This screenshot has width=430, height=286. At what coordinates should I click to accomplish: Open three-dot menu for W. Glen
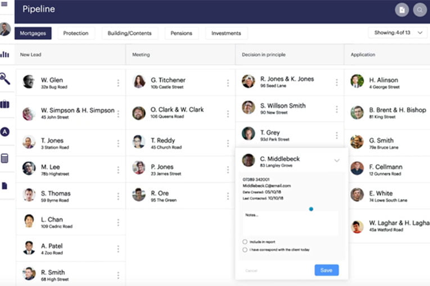[x=118, y=83]
